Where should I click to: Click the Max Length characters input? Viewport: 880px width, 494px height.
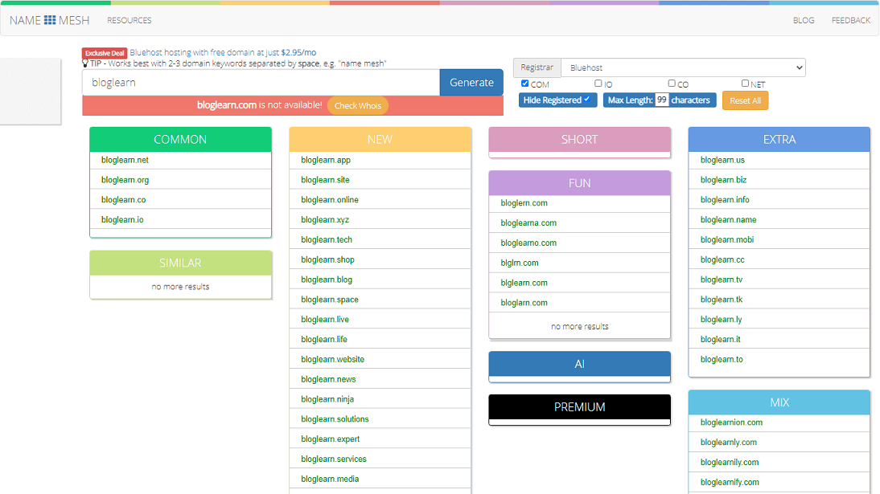coord(662,100)
